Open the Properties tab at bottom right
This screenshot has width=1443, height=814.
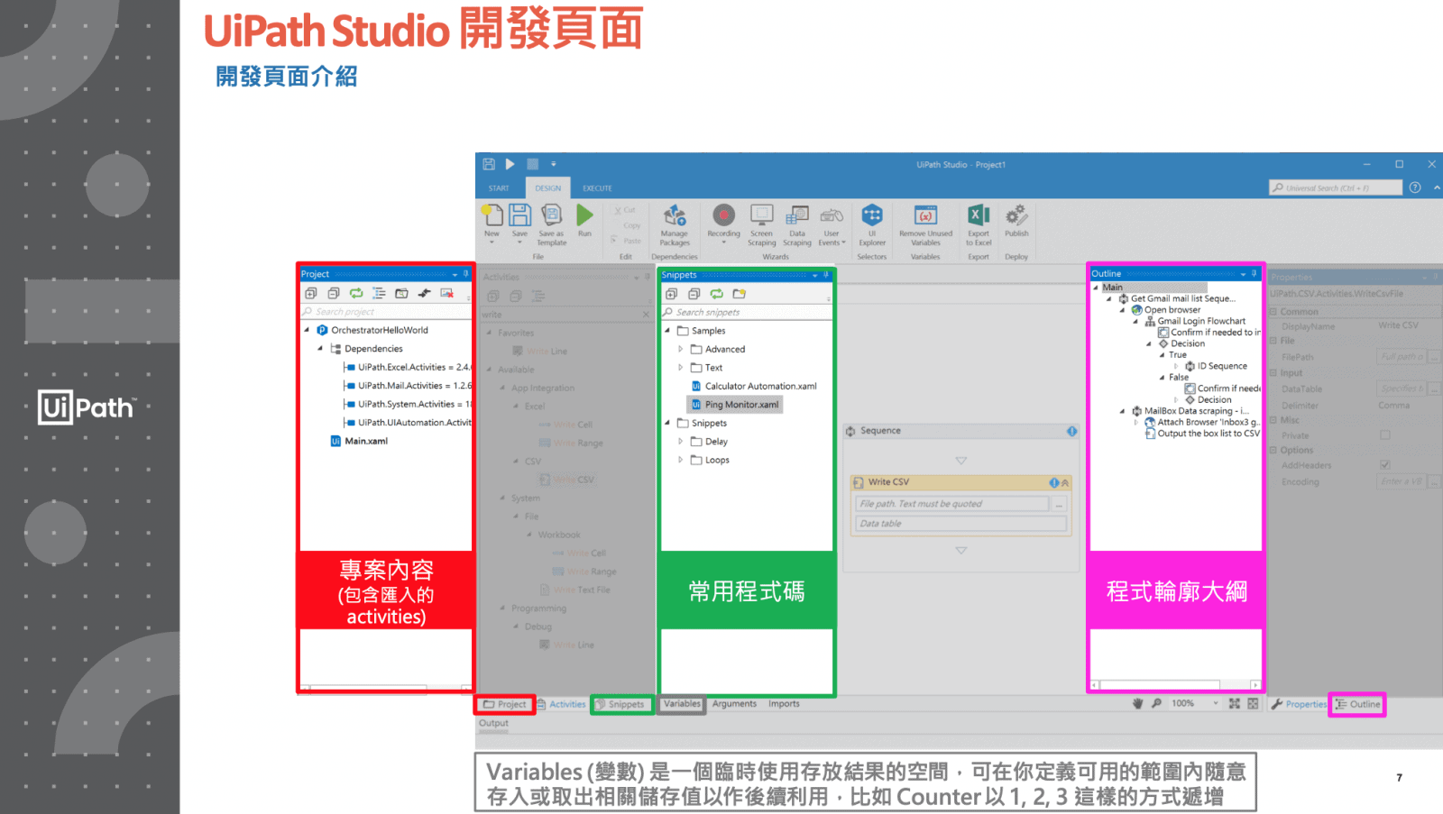coord(1299,704)
